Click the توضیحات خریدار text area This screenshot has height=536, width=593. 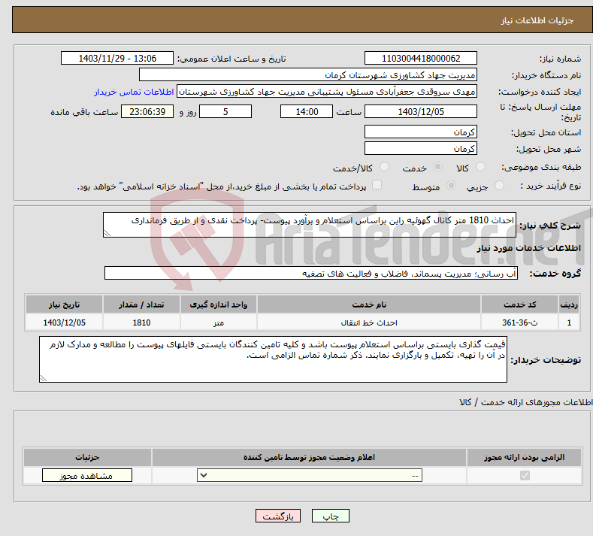(x=273, y=359)
